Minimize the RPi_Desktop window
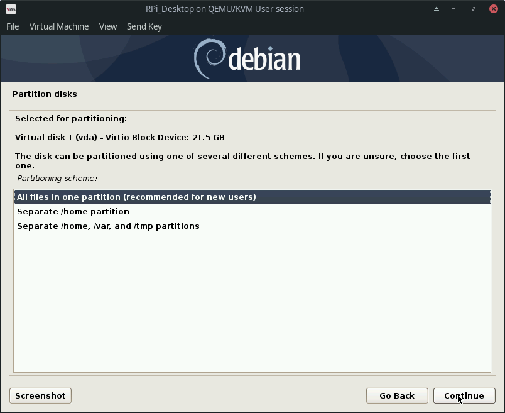 [453, 9]
